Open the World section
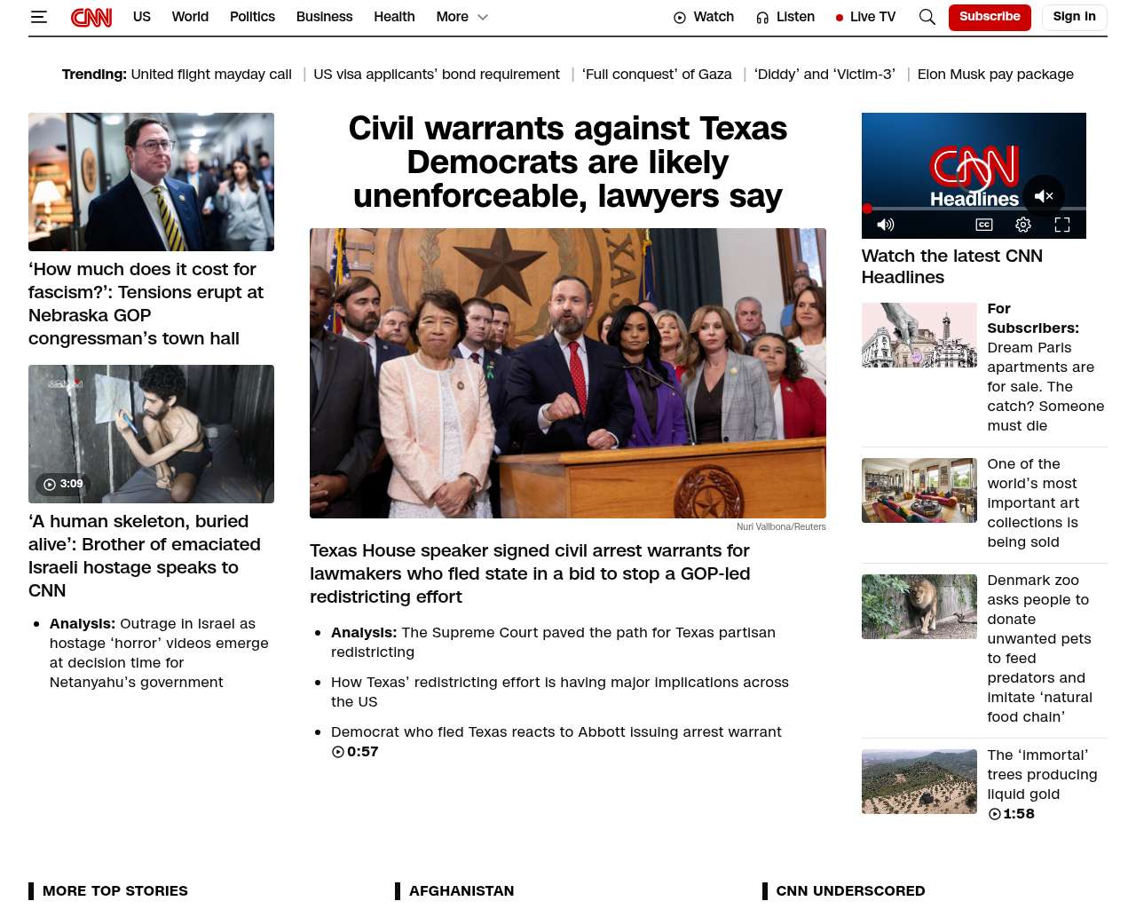Screen dimensions: 1136x909 pyautogui.click(x=190, y=17)
